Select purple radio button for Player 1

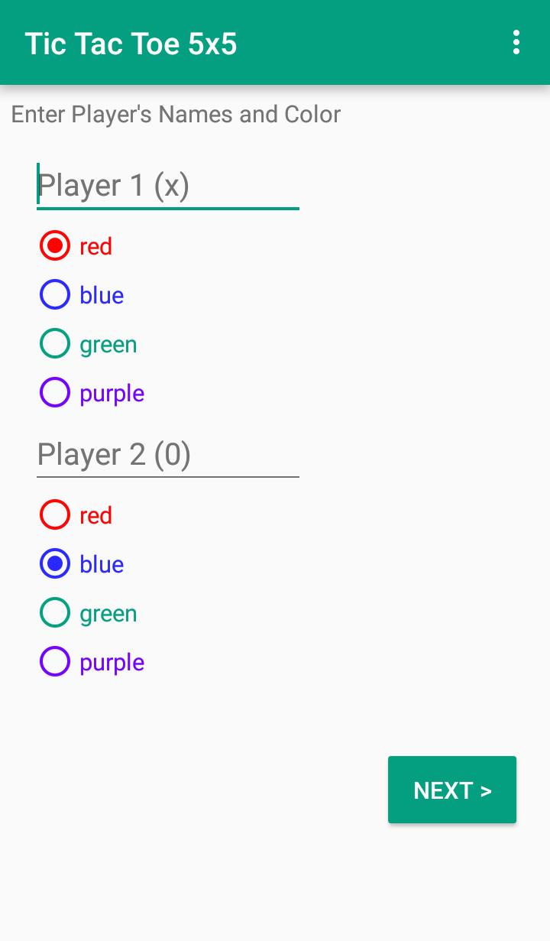(x=55, y=393)
